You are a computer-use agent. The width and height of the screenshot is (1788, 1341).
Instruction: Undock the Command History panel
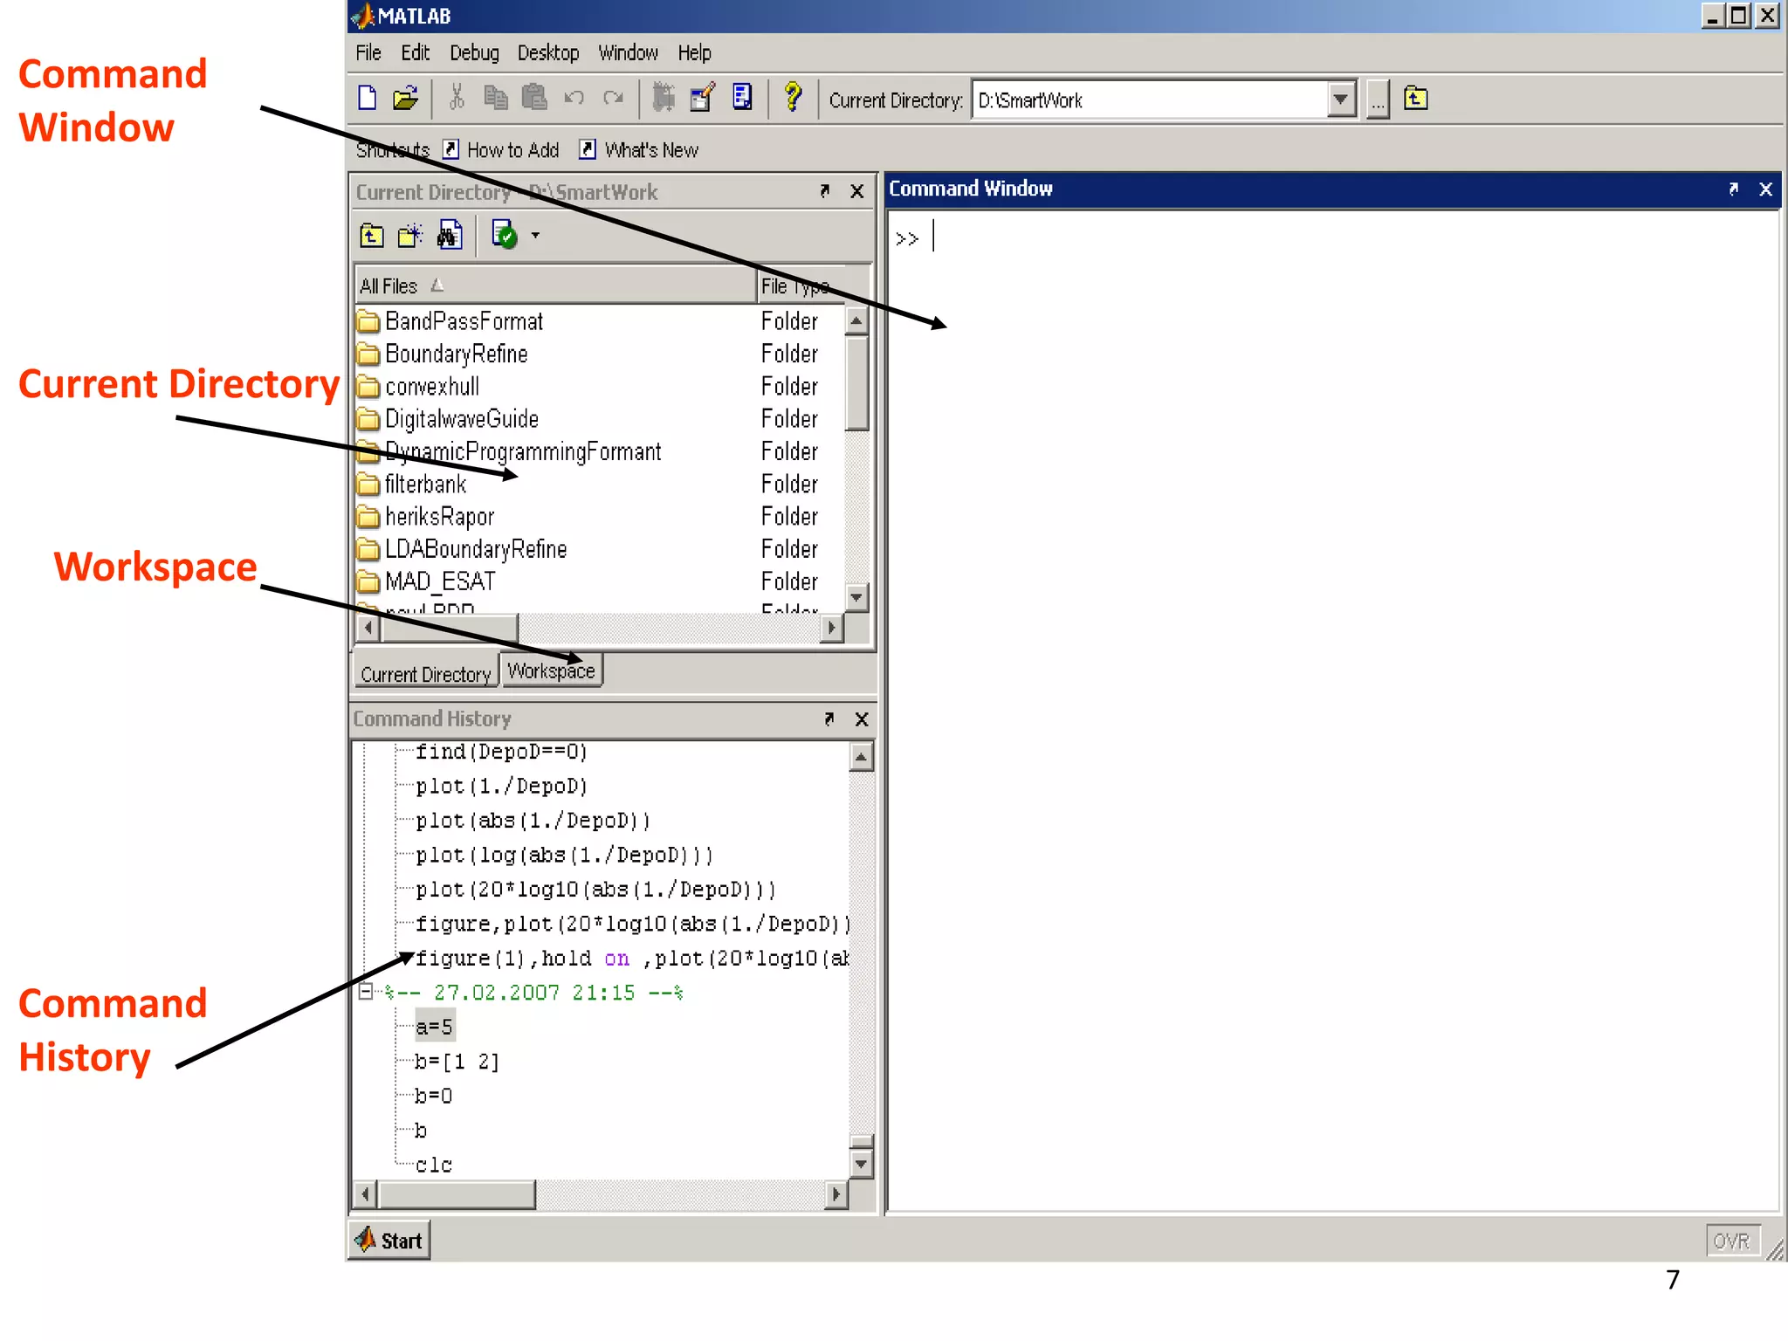829,719
